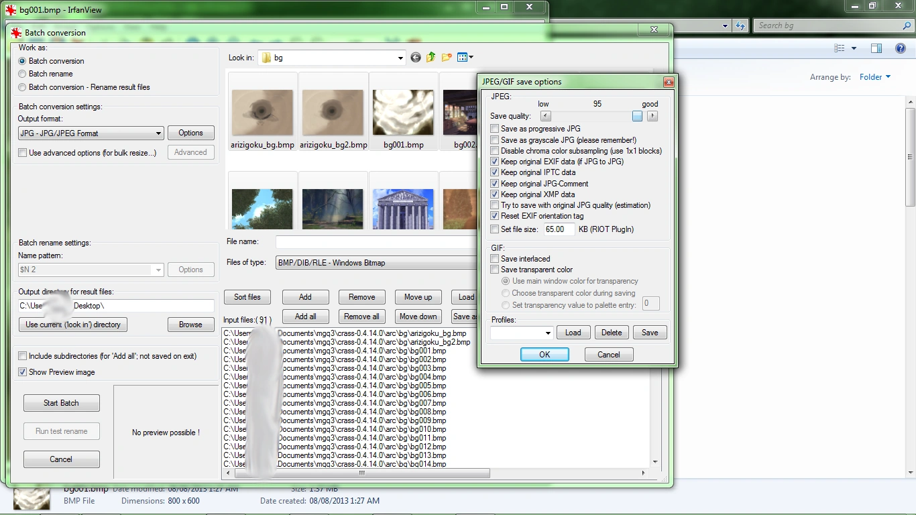
Task: Uncheck Show Preview image
Action: click(23, 372)
